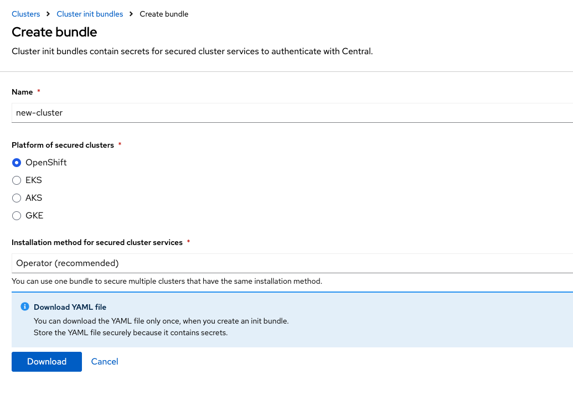Click chevron separator after Clusters breadcrumb
The image size is (573, 406).
click(48, 14)
